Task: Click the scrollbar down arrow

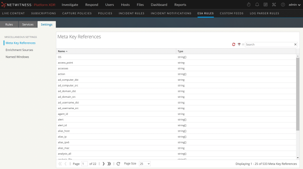Action: pos(298,158)
